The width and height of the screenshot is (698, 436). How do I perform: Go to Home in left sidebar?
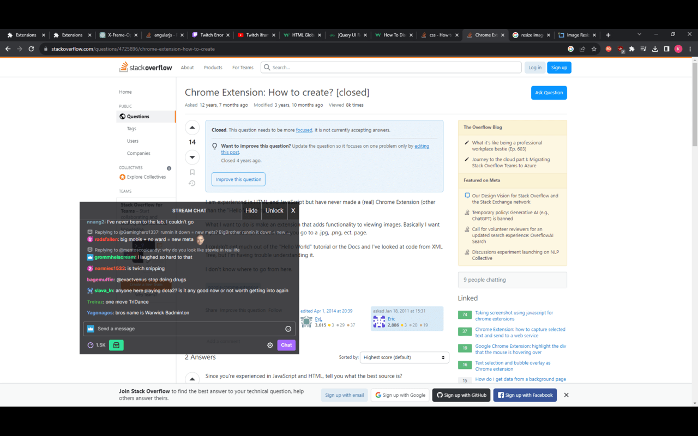coord(125,92)
